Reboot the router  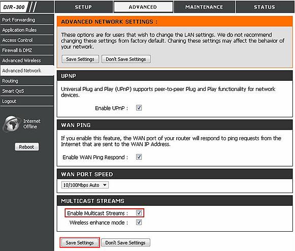click(27, 147)
